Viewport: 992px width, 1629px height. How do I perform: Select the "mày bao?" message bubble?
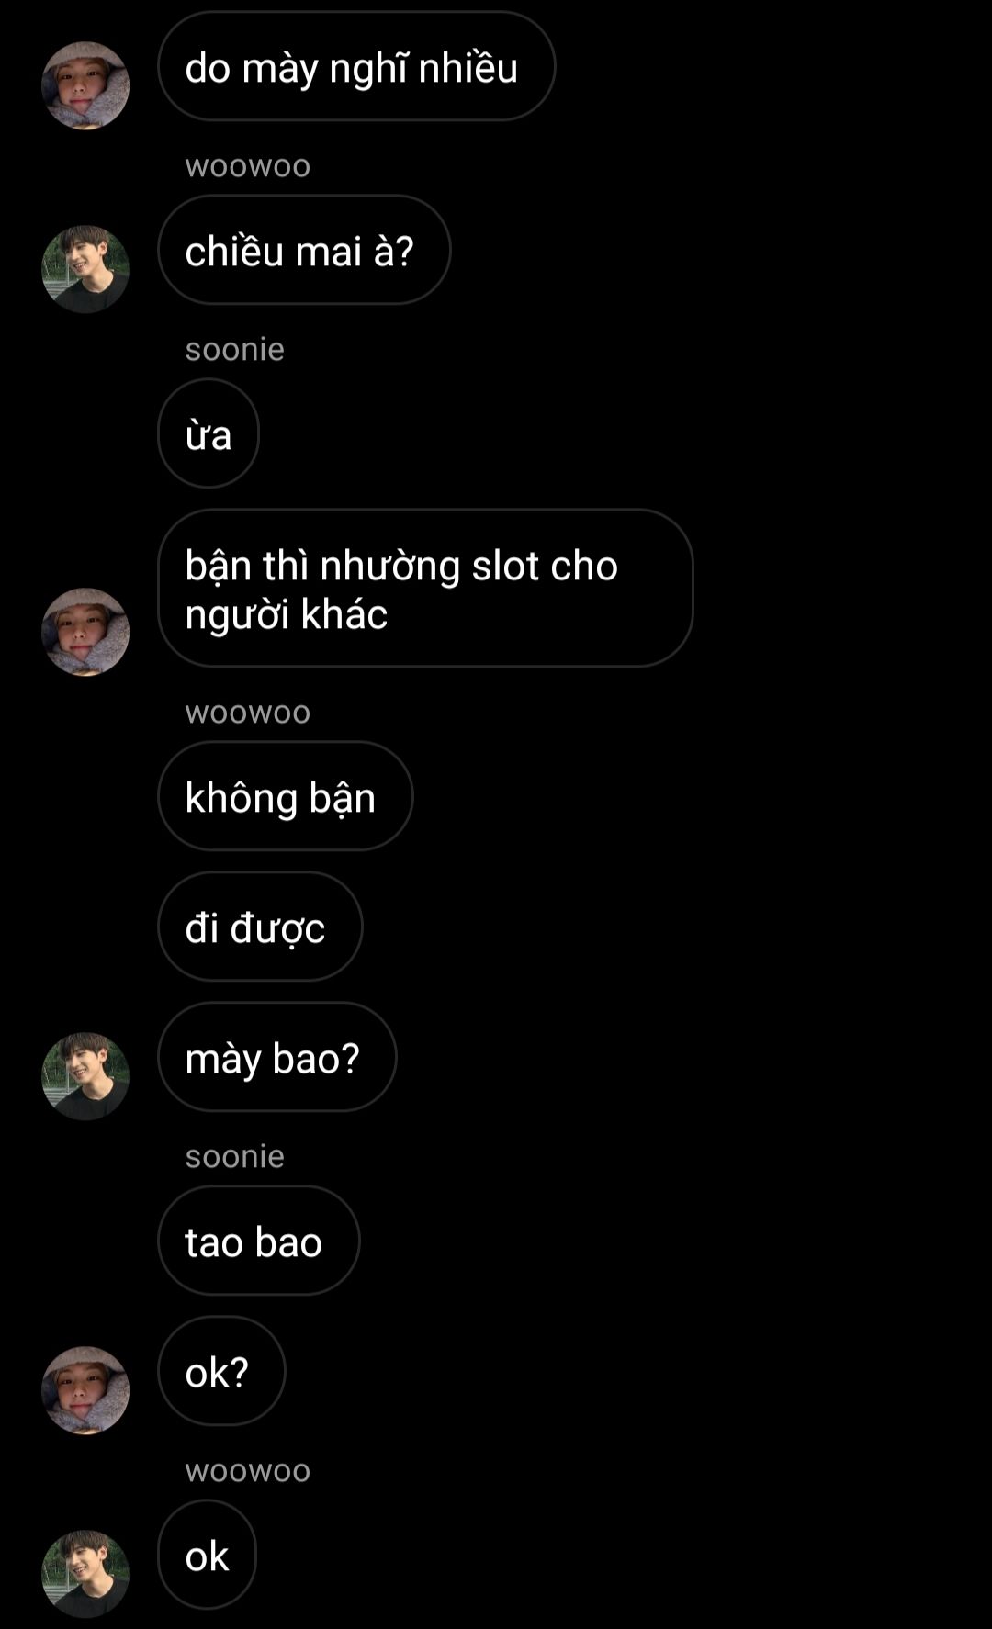(277, 1057)
